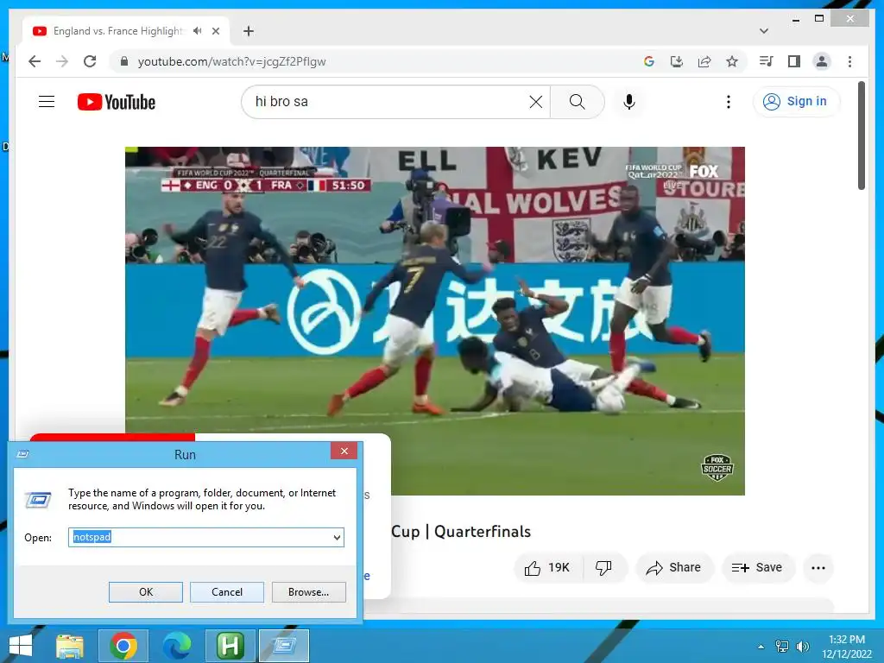This screenshot has height=663, width=884.
Task: Open the green H app on taskbar
Action: pyautogui.click(x=230, y=646)
